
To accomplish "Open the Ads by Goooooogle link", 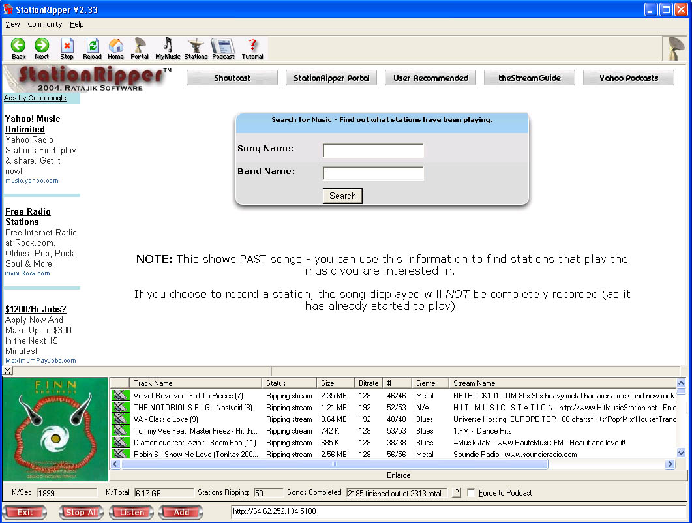I will click(x=35, y=98).
